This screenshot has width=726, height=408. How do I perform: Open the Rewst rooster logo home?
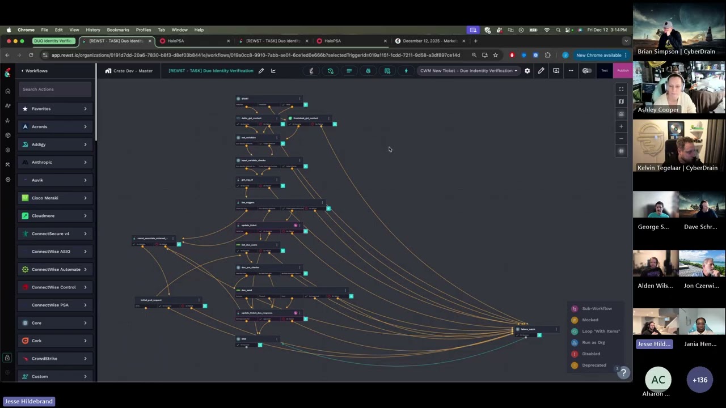[x=7, y=73]
